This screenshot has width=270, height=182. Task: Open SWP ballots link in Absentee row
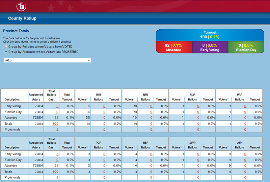point(198,166)
